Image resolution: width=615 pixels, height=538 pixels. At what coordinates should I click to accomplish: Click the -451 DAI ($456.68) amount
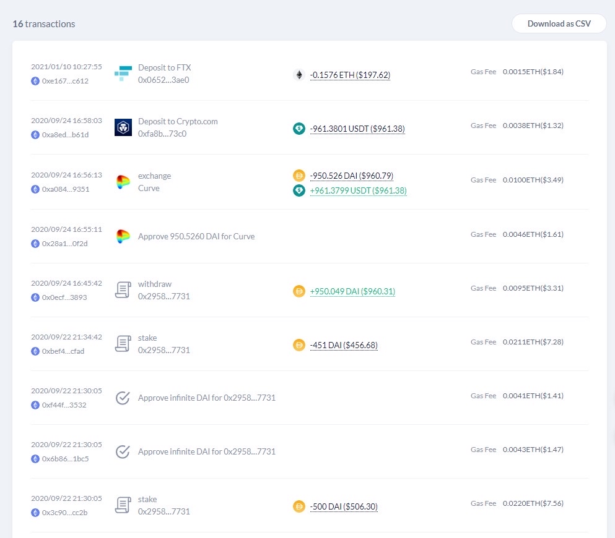tap(344, 345)
